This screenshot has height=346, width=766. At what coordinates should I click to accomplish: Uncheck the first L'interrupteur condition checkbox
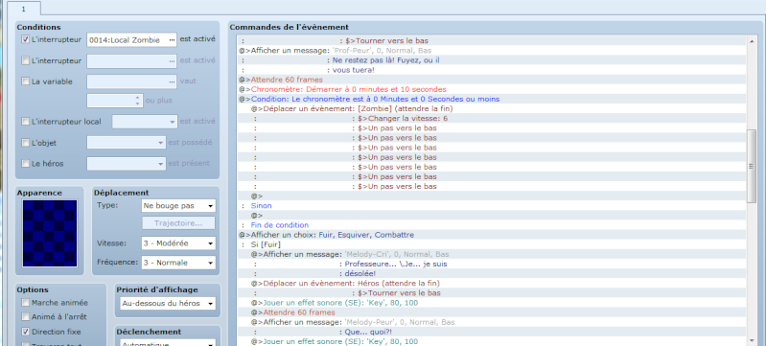point(26,40)
